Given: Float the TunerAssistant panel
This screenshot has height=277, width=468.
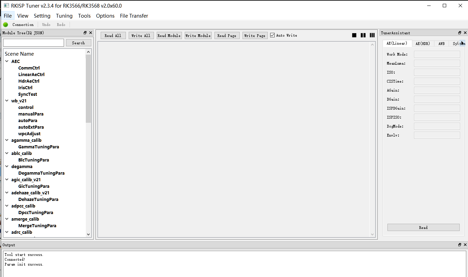Looking at the screenshot, I should pos(460,33).
